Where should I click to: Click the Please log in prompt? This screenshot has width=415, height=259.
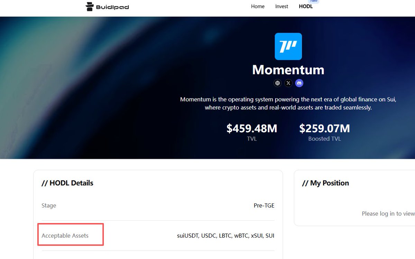click(388, 214)
